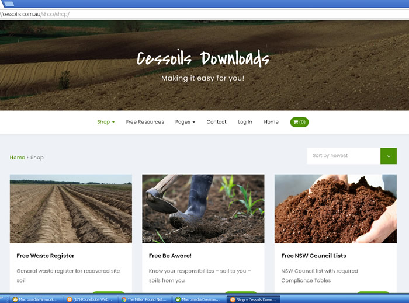
Task: Select Home in the navigation bar
Action: 271,122
